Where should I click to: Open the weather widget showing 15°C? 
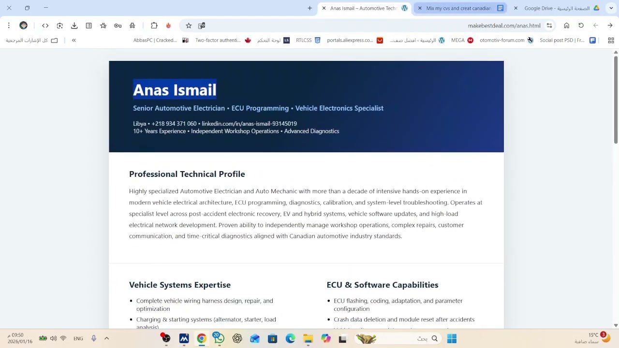point(592,338)
